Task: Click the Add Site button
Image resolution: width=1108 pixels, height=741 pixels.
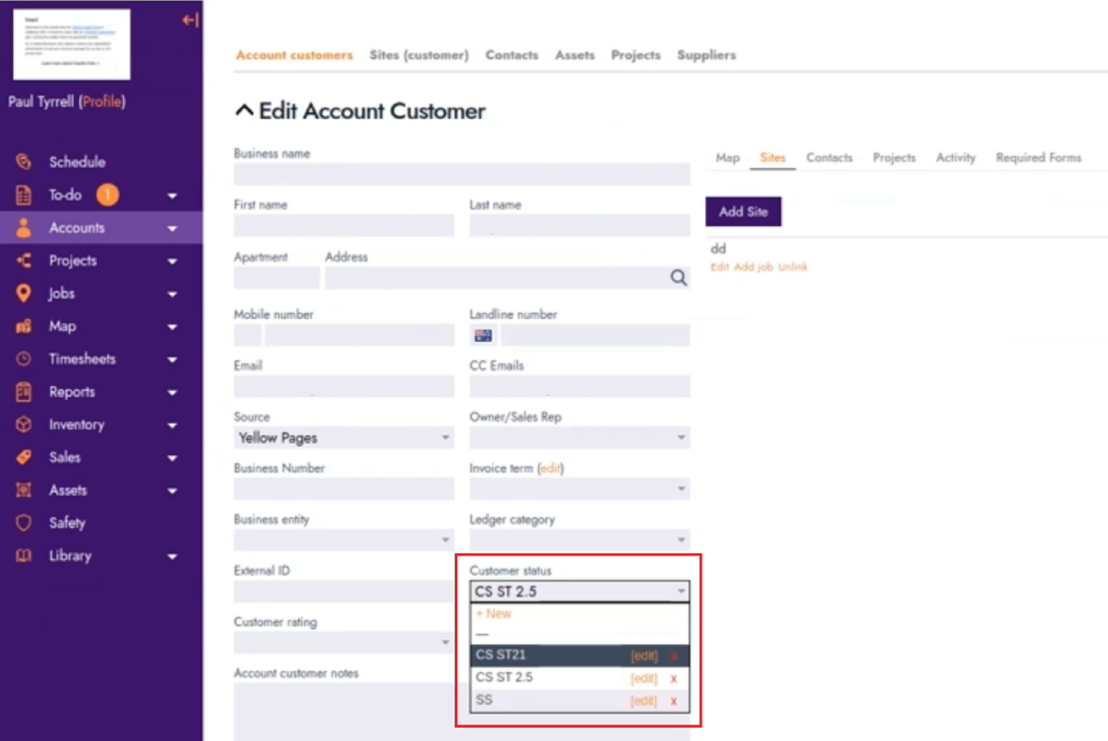Action: 743,212
